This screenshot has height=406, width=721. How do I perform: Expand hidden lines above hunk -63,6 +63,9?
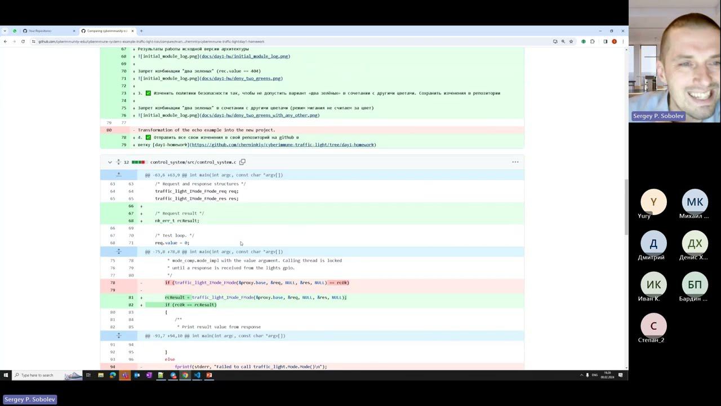[118, 175]
